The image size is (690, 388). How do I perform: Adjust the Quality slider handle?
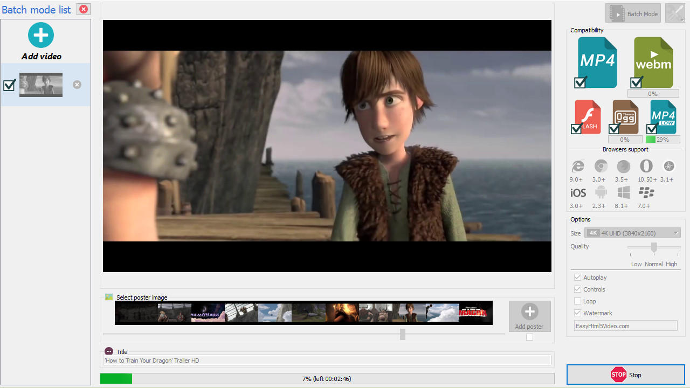click(654, 247)
